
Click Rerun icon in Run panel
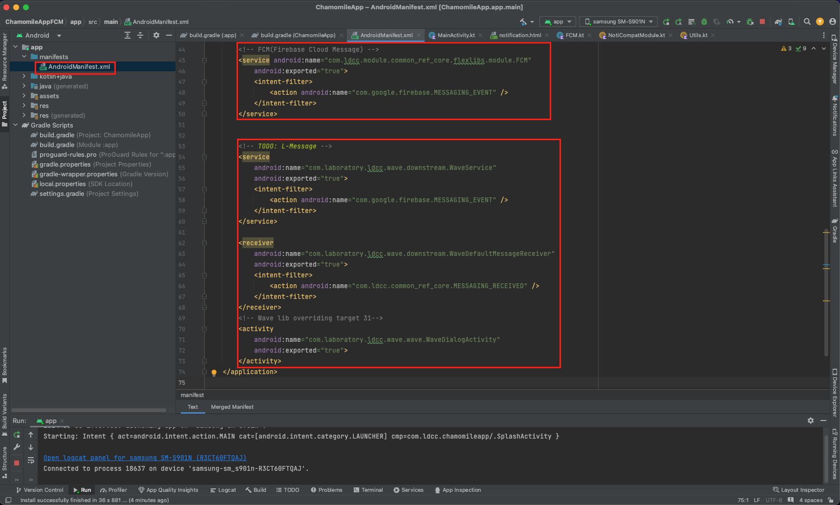17,435
